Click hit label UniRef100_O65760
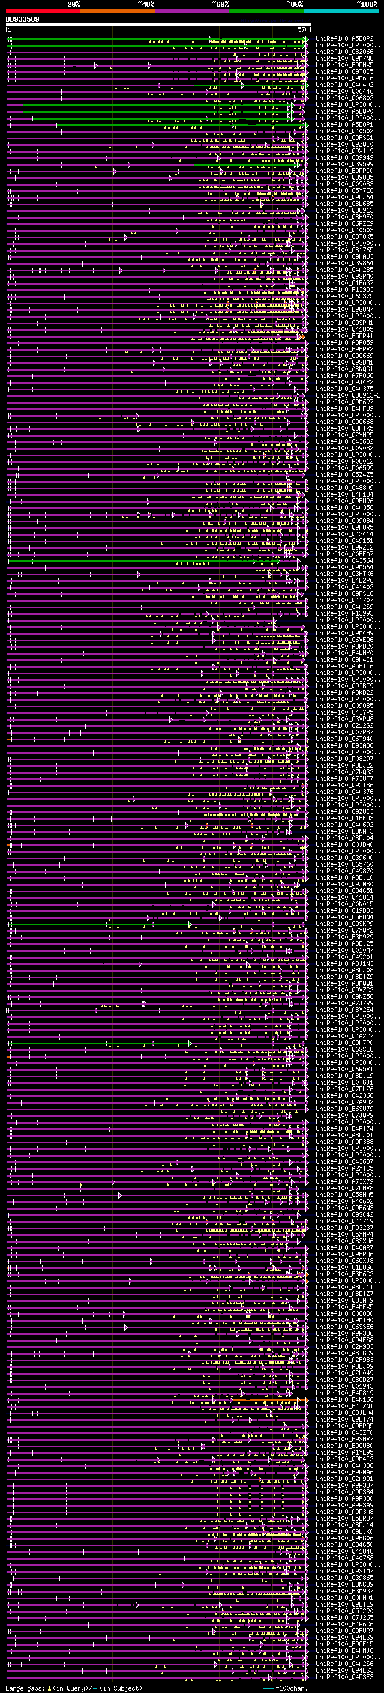Screen dimensions: 384x1693 click(x=344, y=864)
